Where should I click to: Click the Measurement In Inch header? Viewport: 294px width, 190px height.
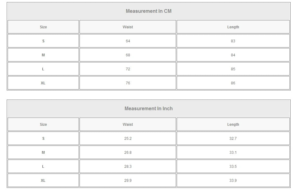(149, 109)
